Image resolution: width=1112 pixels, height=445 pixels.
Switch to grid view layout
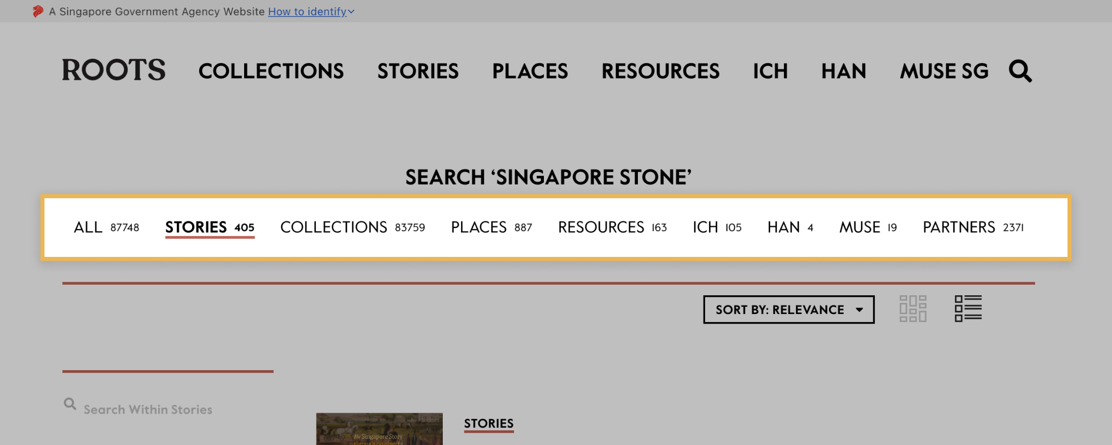(913, 308)
